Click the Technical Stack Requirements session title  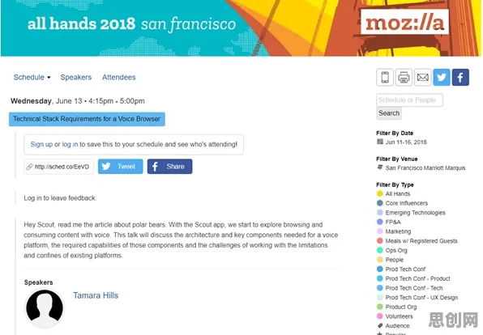87,119
